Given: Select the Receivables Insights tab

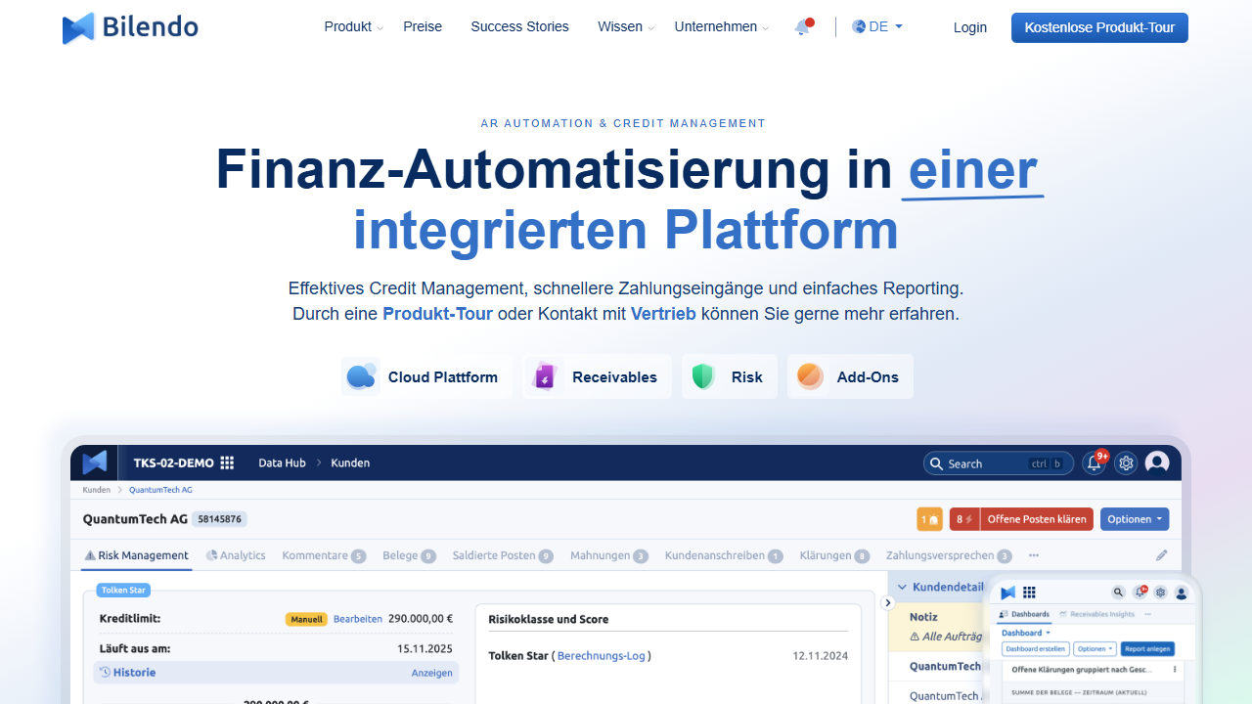Looking at the screenshot, I should click(1096, 614).
